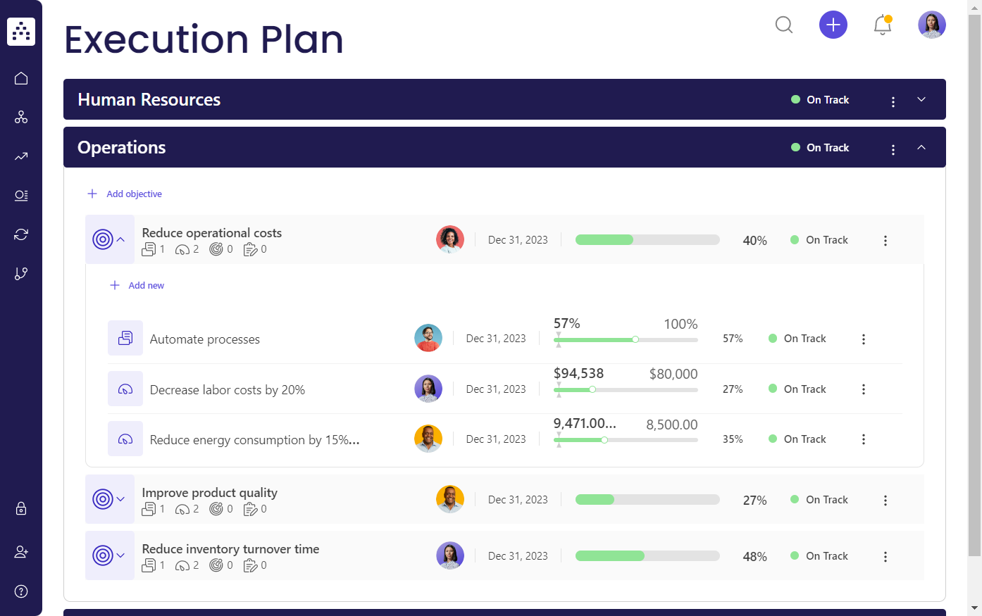Collapse the Operations section chevron

pyautogui.click(x=921, y=148)
